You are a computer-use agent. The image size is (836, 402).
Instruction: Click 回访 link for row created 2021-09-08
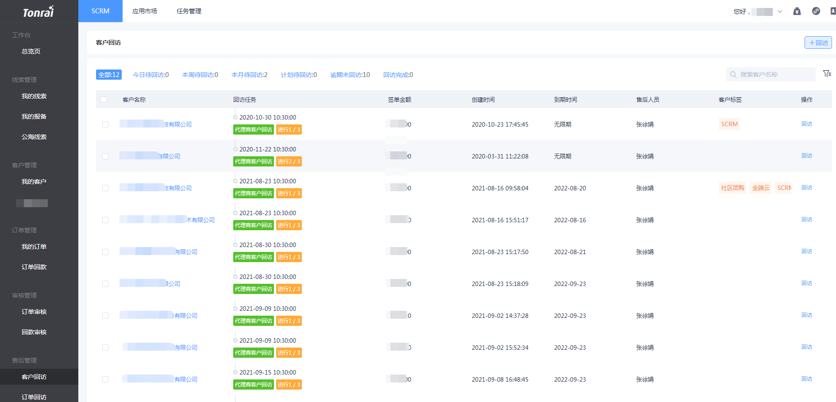point(807,379)
